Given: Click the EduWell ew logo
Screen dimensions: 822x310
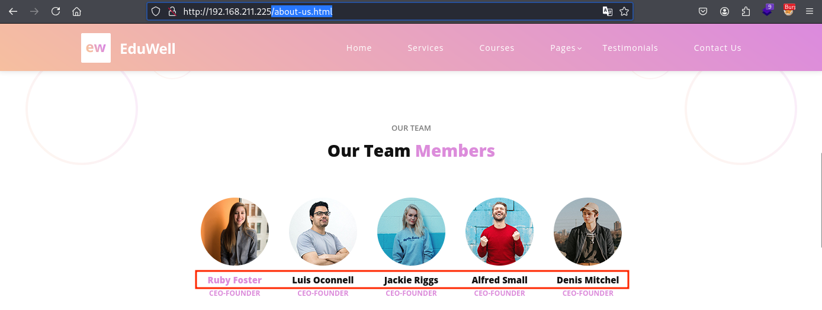Looking at the screenshot, I should click(x=96, y=48).
